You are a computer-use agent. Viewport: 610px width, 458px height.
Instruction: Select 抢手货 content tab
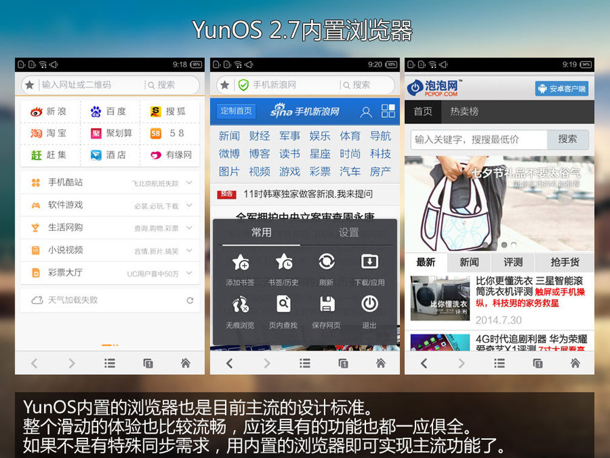pyautogui.click(x=565, y=262)
